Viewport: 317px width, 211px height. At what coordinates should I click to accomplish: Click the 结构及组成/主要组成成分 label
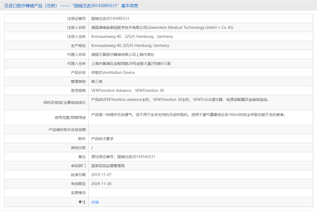(65, 102)
